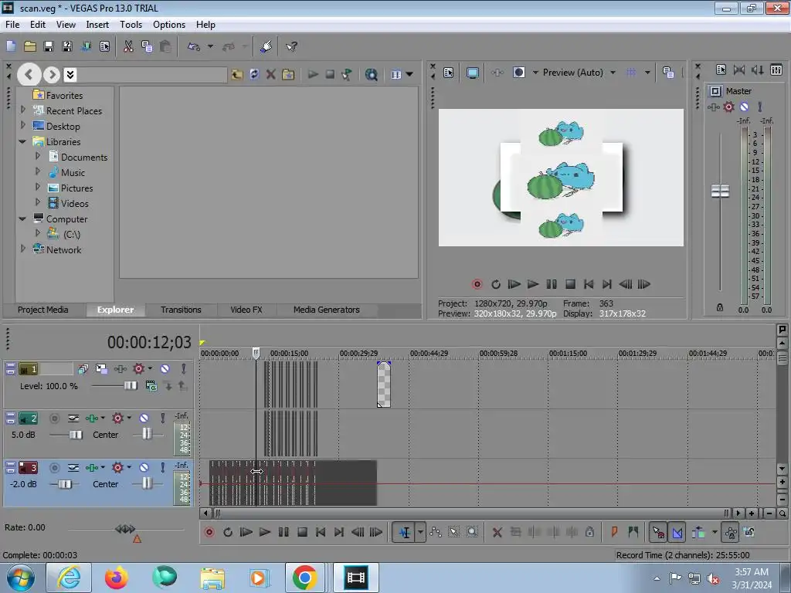Switch to the Media Generators tab
Screen dimensions: 791x593
[x=327, y=310]
